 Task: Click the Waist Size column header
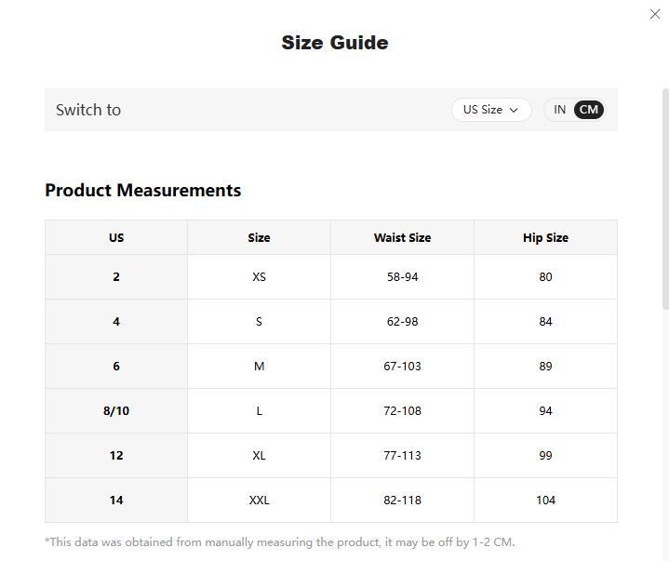[402, 238]
